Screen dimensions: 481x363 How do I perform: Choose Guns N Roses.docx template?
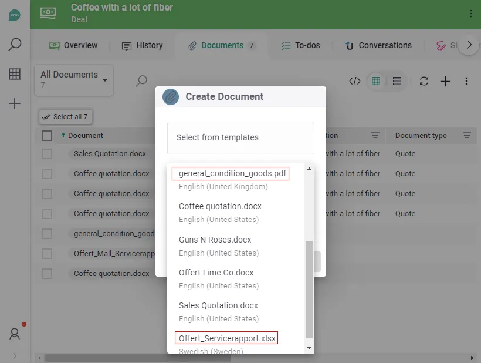[x=215, y=240]
